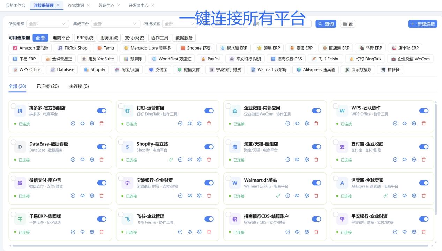Switch to 我的工作台 tab
Screen dimensions: 442x251
pos(15,6)
